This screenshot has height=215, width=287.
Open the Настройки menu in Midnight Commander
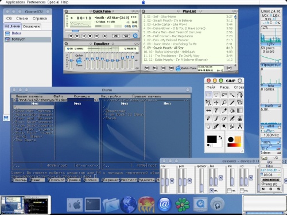(x=111, y=96)
